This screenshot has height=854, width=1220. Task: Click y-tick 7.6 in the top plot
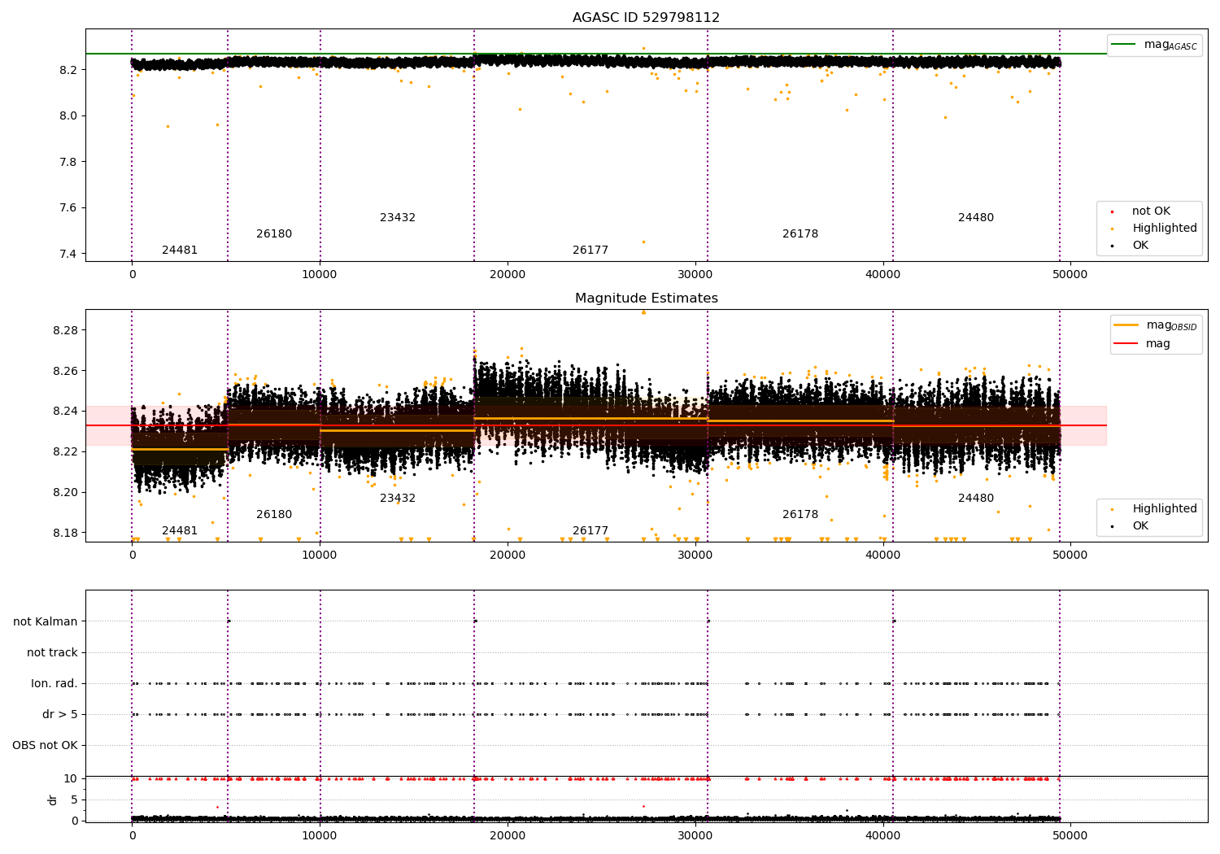[x=69, y=208]
